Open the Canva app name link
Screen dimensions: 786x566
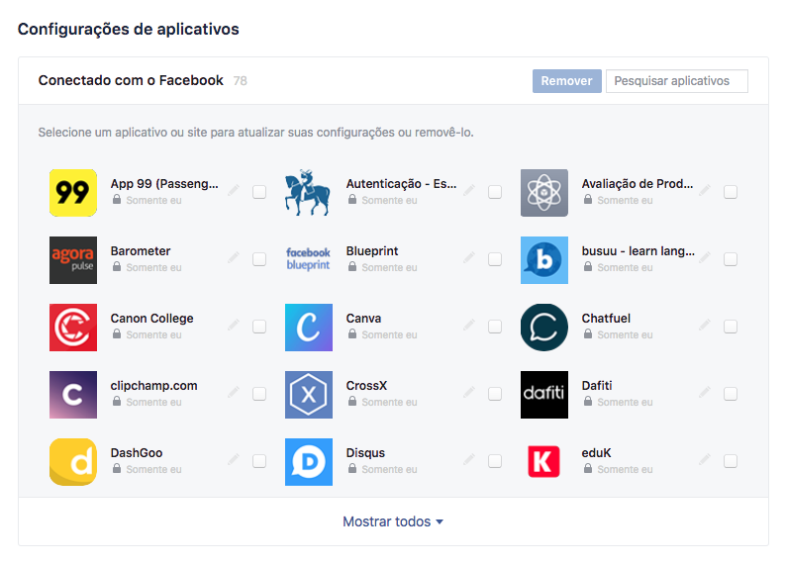363,318
